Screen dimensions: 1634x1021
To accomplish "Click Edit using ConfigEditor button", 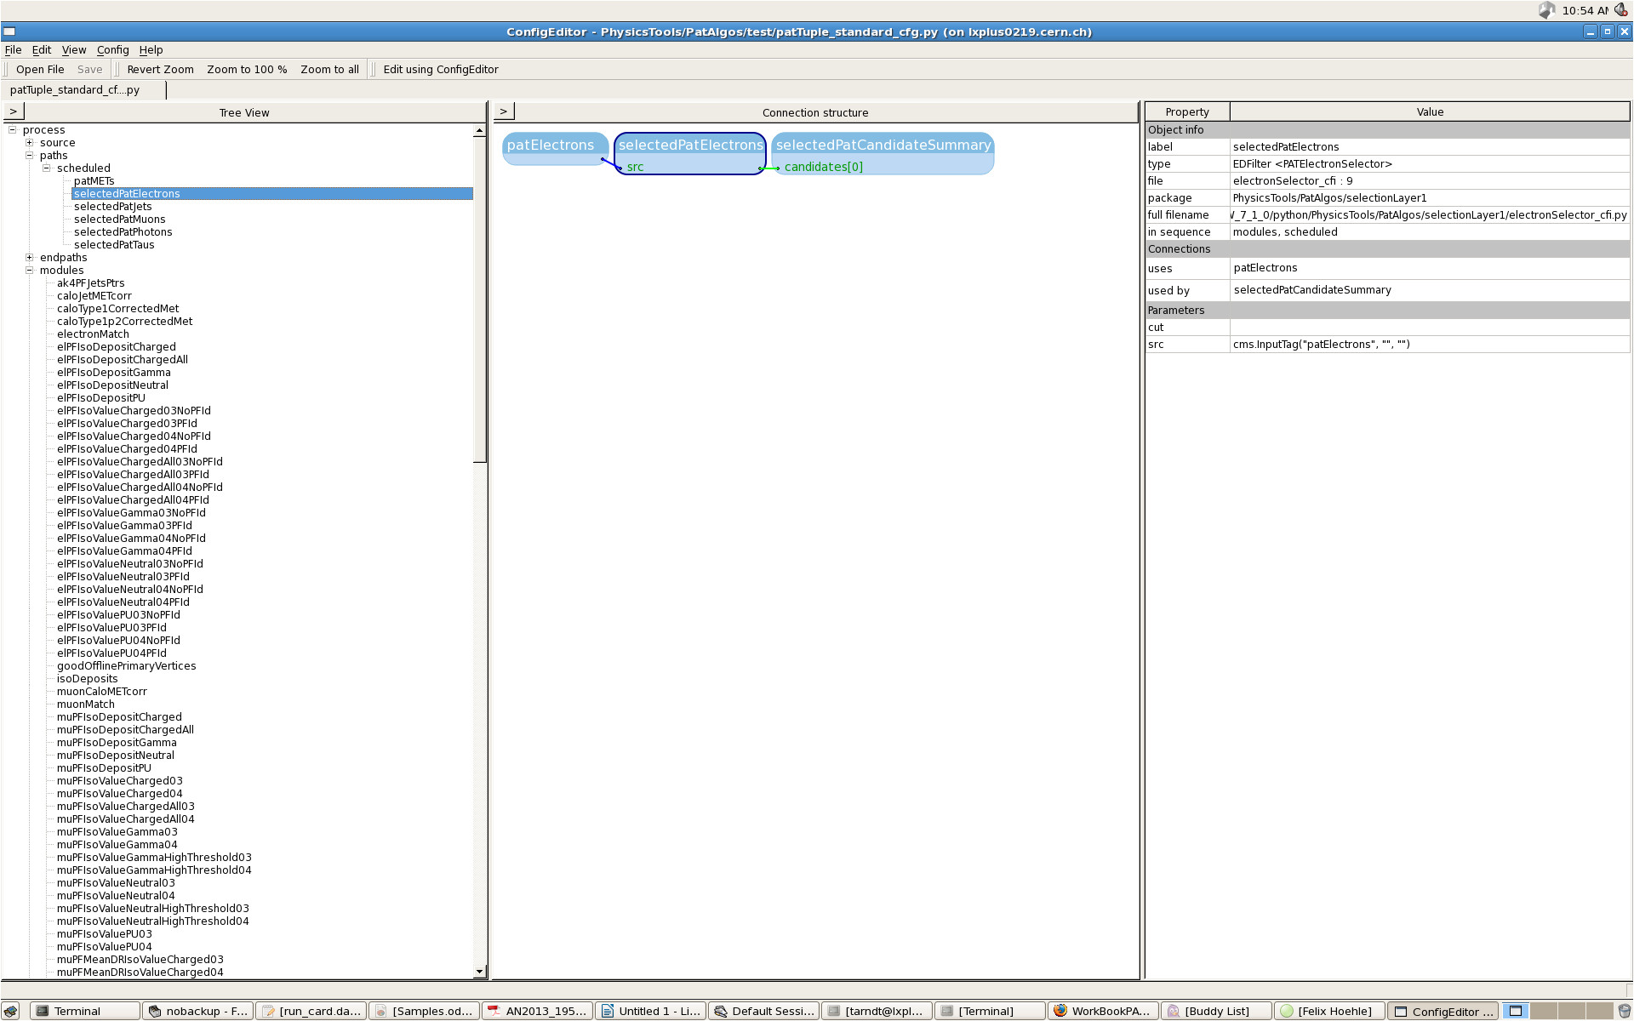I will [440, 70].
